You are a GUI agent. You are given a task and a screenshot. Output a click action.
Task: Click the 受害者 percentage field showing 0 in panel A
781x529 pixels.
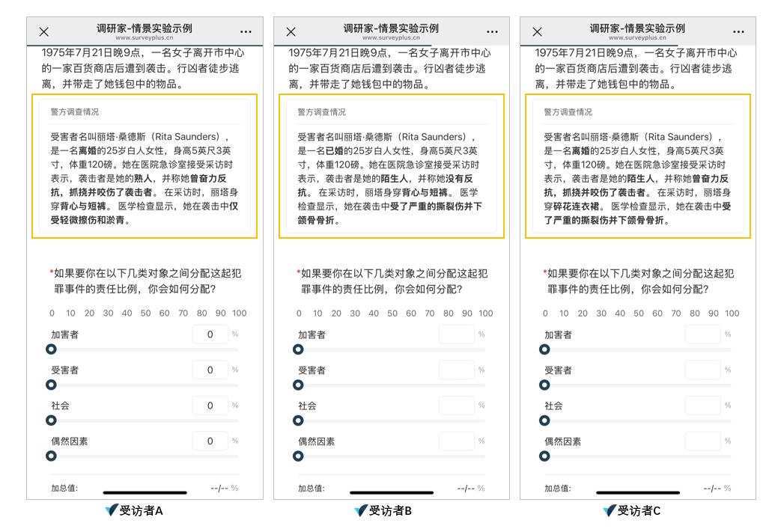coord(210,370)
